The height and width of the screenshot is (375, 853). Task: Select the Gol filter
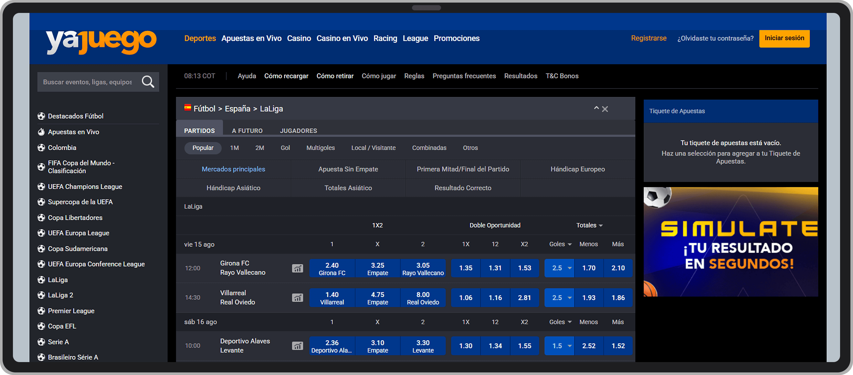tap(285, 148)
